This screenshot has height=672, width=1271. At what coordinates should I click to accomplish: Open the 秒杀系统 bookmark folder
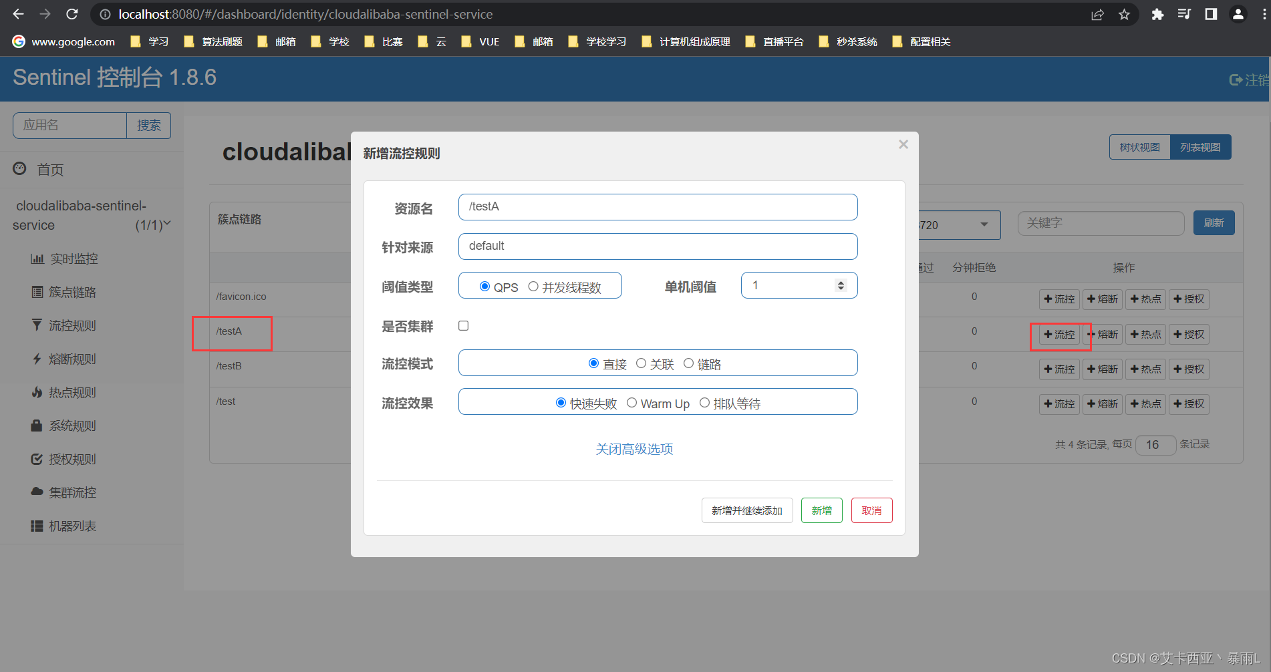tap(849, 41)
